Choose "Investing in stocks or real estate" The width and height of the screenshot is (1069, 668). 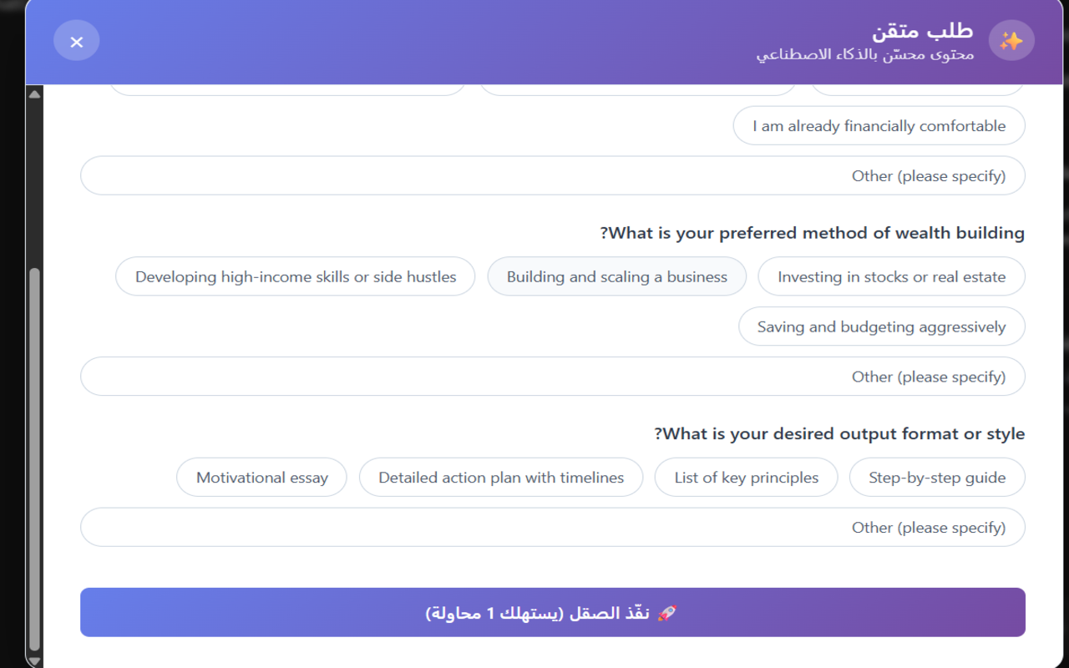click(x=891, y=276)
